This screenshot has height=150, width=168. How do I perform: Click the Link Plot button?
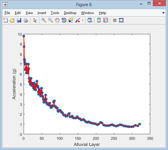(x=90, y=20)
